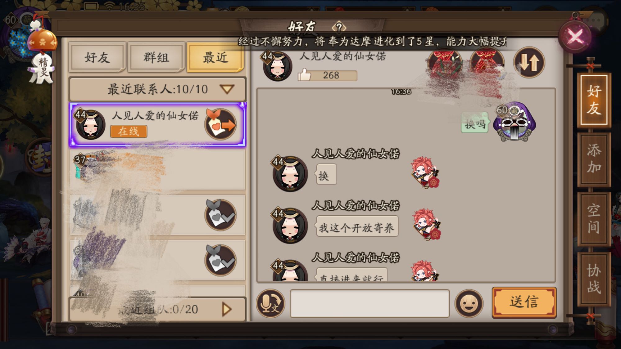The width and height of the screenshot is (621, 349).
Task: Click the 送信 send button
Action: [x=524, y=302]
